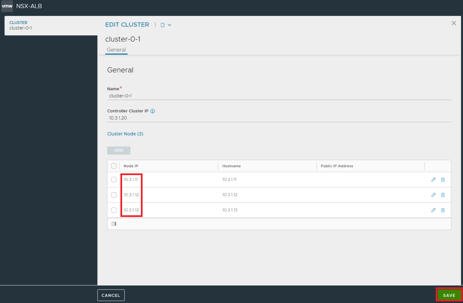Edit node 10.3.1.12 with pencil icon
This screenshot has width=463, height=303.
tap(433, 195)
